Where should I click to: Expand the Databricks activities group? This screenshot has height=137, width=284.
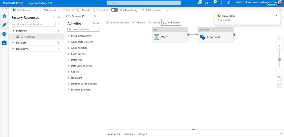coord(69,60)
